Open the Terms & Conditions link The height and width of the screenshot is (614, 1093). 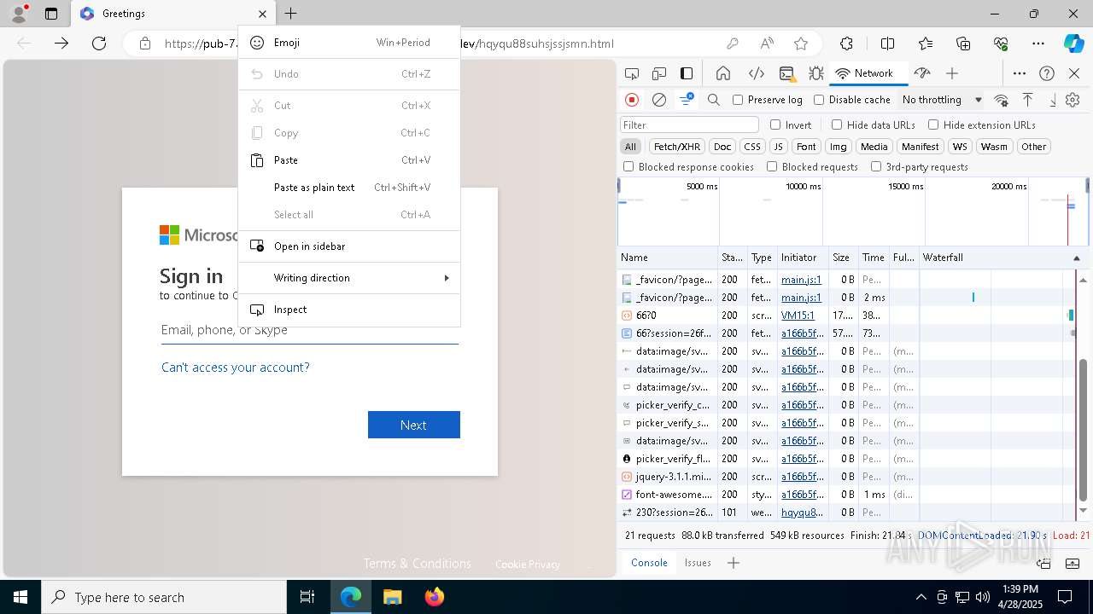(417, 564)
